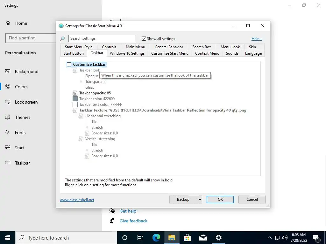Select the Taskbar texture path row
The width and height of the screenshot is (326, 244).
(x=162, y=110)
